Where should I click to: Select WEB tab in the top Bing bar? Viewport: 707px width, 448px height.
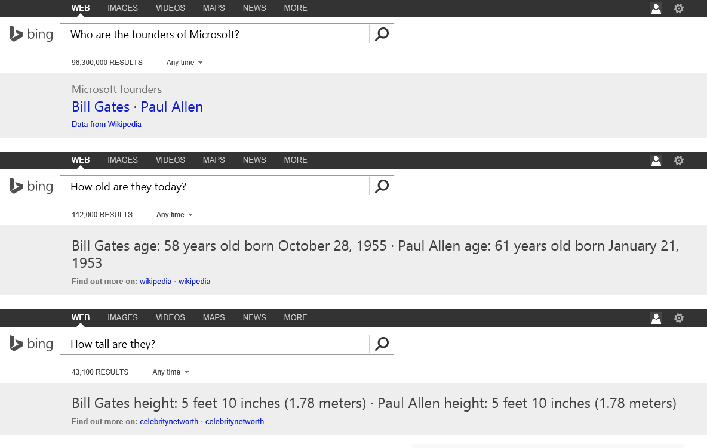pyautogui.click(x=81, y=8)
